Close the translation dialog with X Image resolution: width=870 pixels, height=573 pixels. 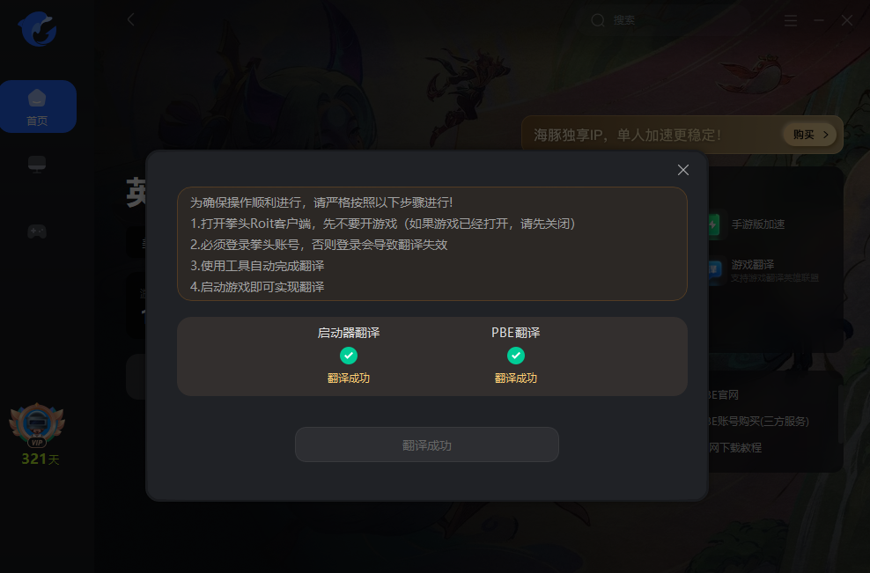[x=683, y=170]
